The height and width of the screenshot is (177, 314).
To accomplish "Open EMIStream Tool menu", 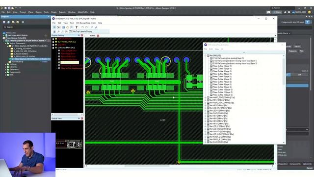I will pos(72,23).
